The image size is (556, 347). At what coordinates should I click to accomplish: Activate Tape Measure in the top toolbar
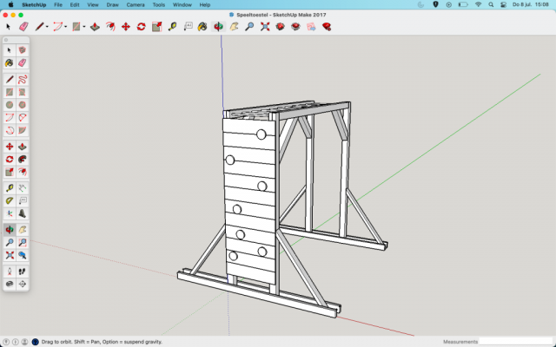click(172, 27)
